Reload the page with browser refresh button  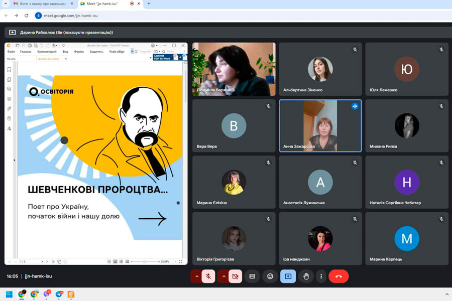coord(26,16)
